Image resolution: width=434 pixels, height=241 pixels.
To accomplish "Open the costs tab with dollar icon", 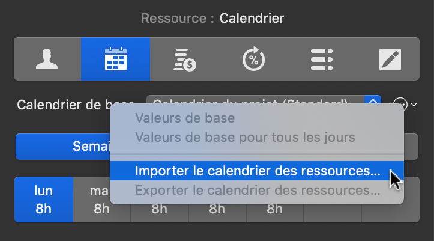I will (x=184, y=59).
